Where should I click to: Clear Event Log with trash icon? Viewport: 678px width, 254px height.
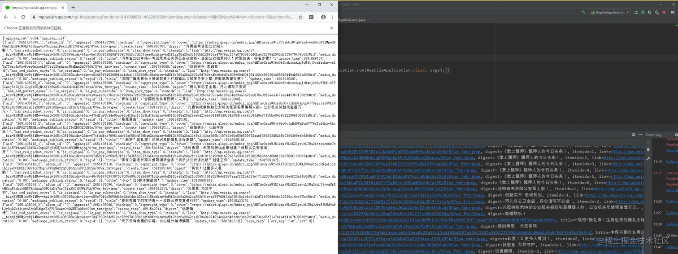648,149
